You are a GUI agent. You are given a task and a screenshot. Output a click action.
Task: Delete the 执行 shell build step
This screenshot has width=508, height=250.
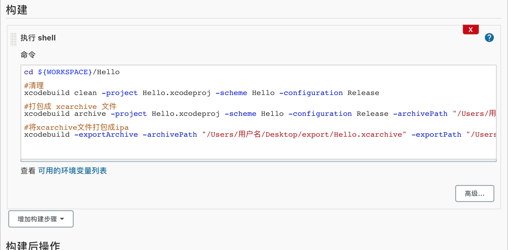click(x=470, y=29)
